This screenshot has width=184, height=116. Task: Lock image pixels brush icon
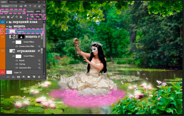pyautogui.click(x=12, y=17)
